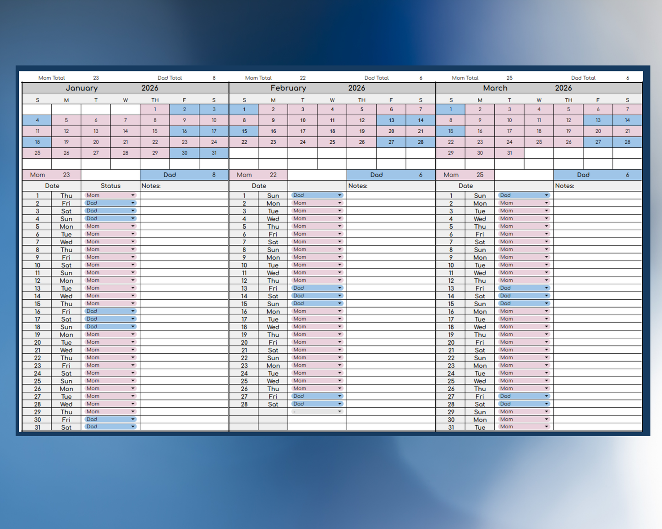The width and height of the screenshot is (662, 529).
Task: Select January calendar grid day 4
Action: (37, 120)
